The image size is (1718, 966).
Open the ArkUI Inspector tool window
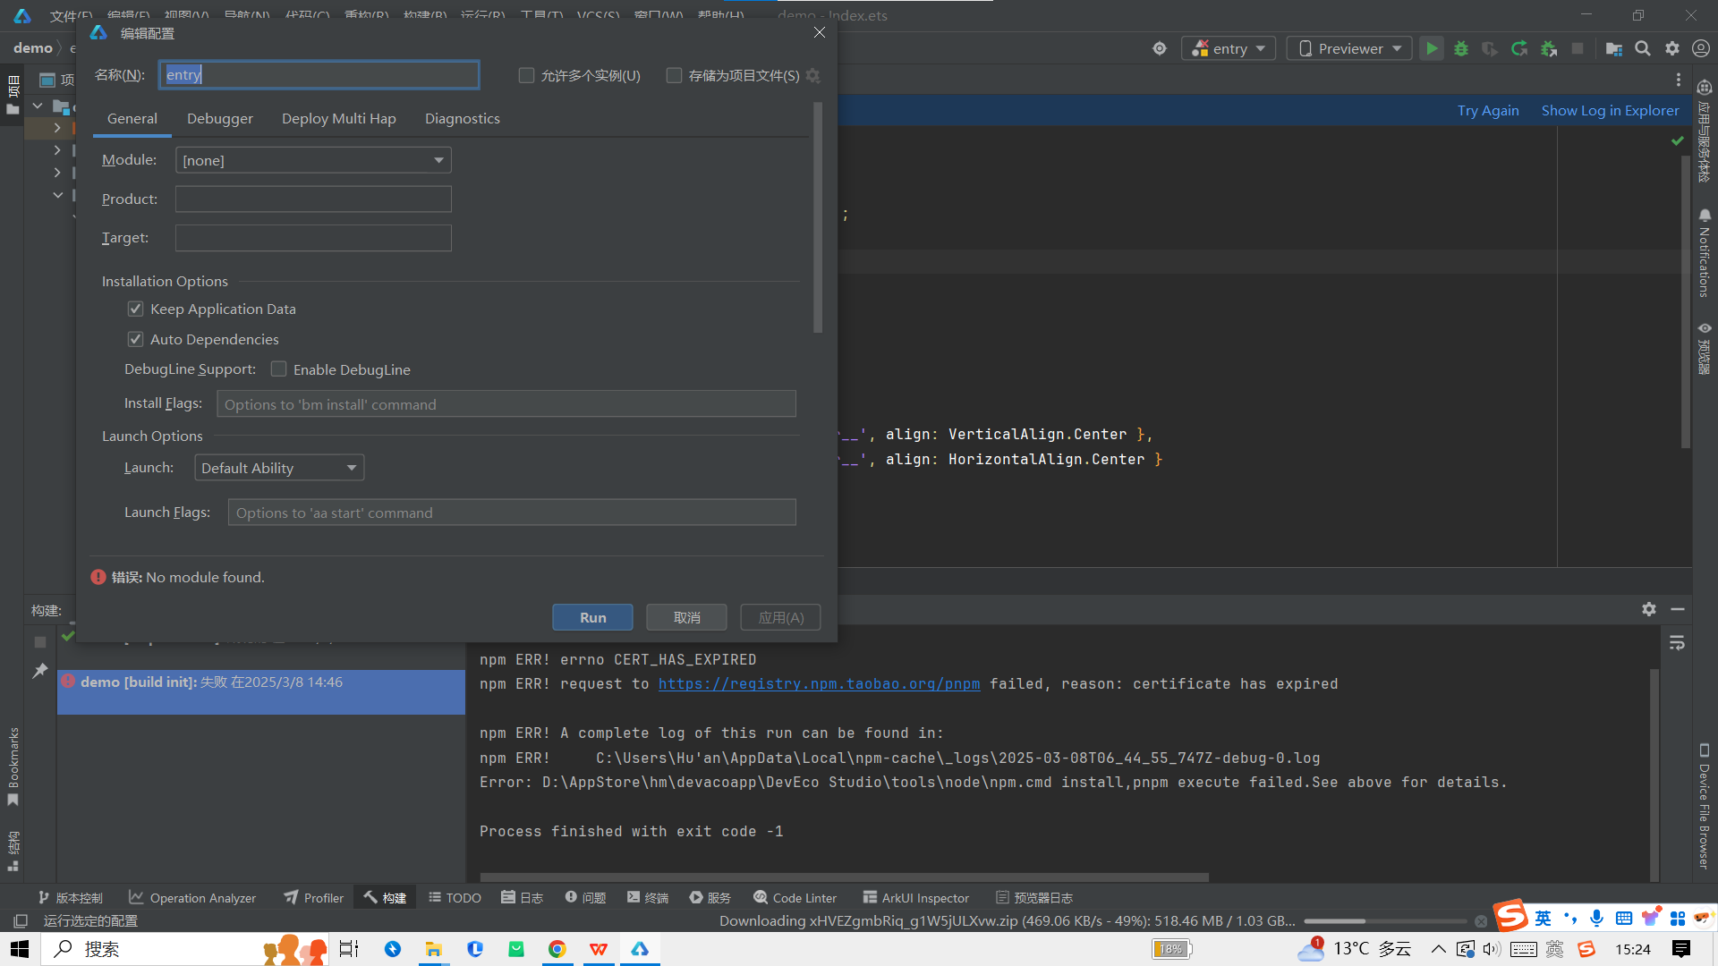[x=915, y=898]
